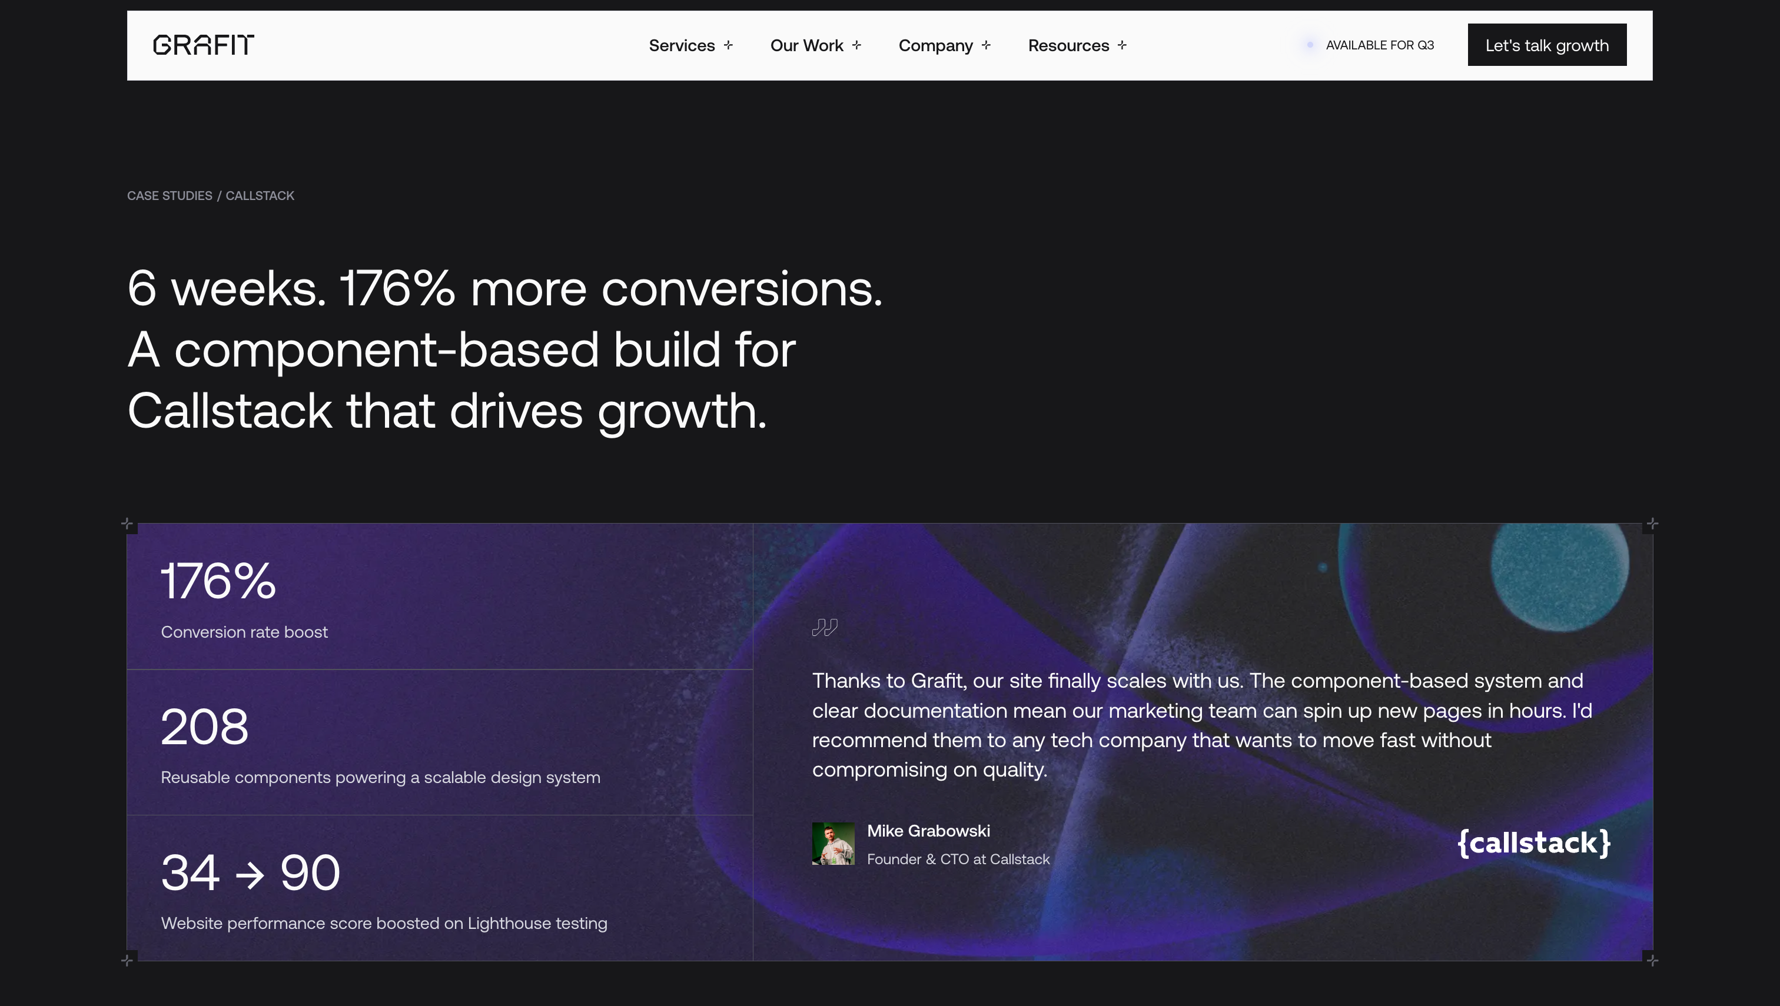Click the 176% statistic
1780x1006 pixels.
pos(218,581)
